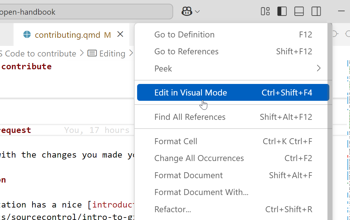
Task: Switch to the contributing.qmd tab
Action: coord(67,35)
